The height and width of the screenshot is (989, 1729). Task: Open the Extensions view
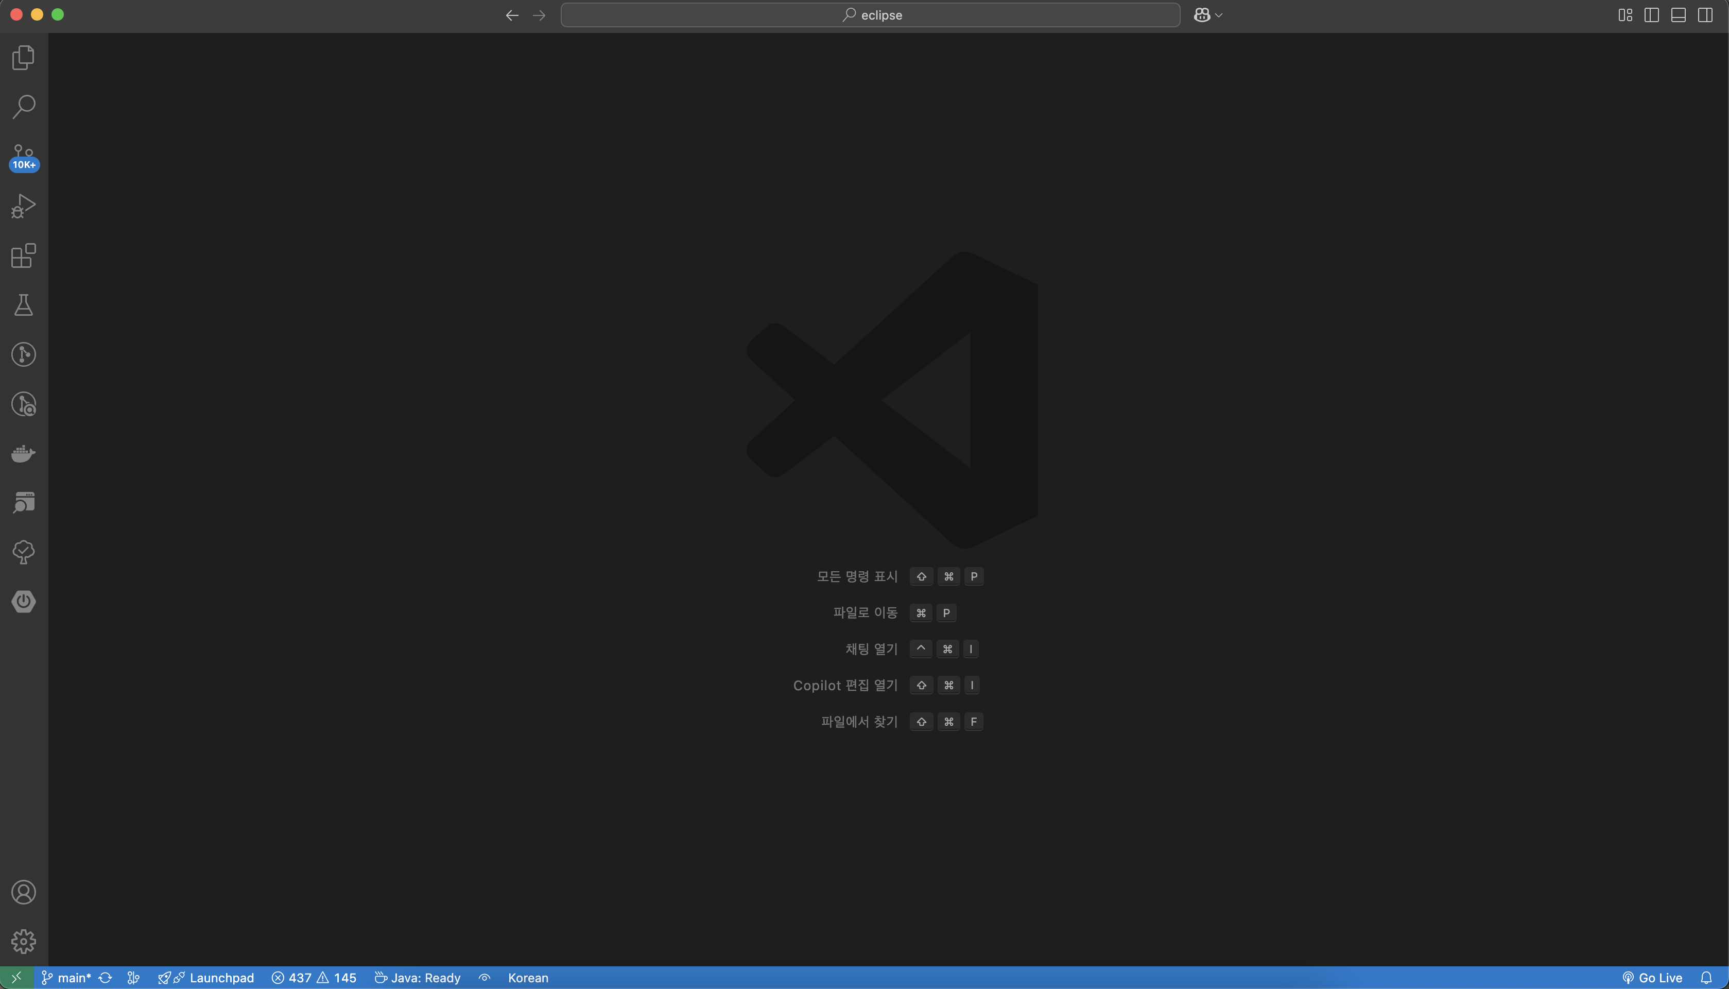click(24, 256)
